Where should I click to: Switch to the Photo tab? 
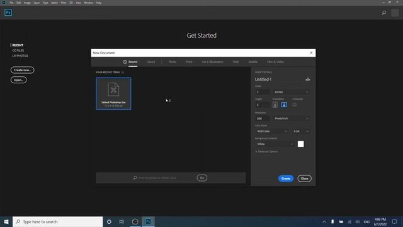pos(173,62)
